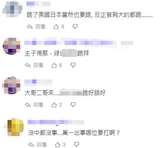Like the comment with 8 likes
162x148 pixels.
(56, 27)
